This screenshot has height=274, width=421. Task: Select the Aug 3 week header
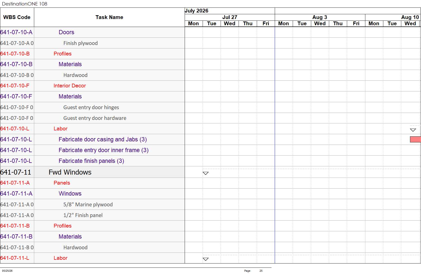click(x=320, y=17)
